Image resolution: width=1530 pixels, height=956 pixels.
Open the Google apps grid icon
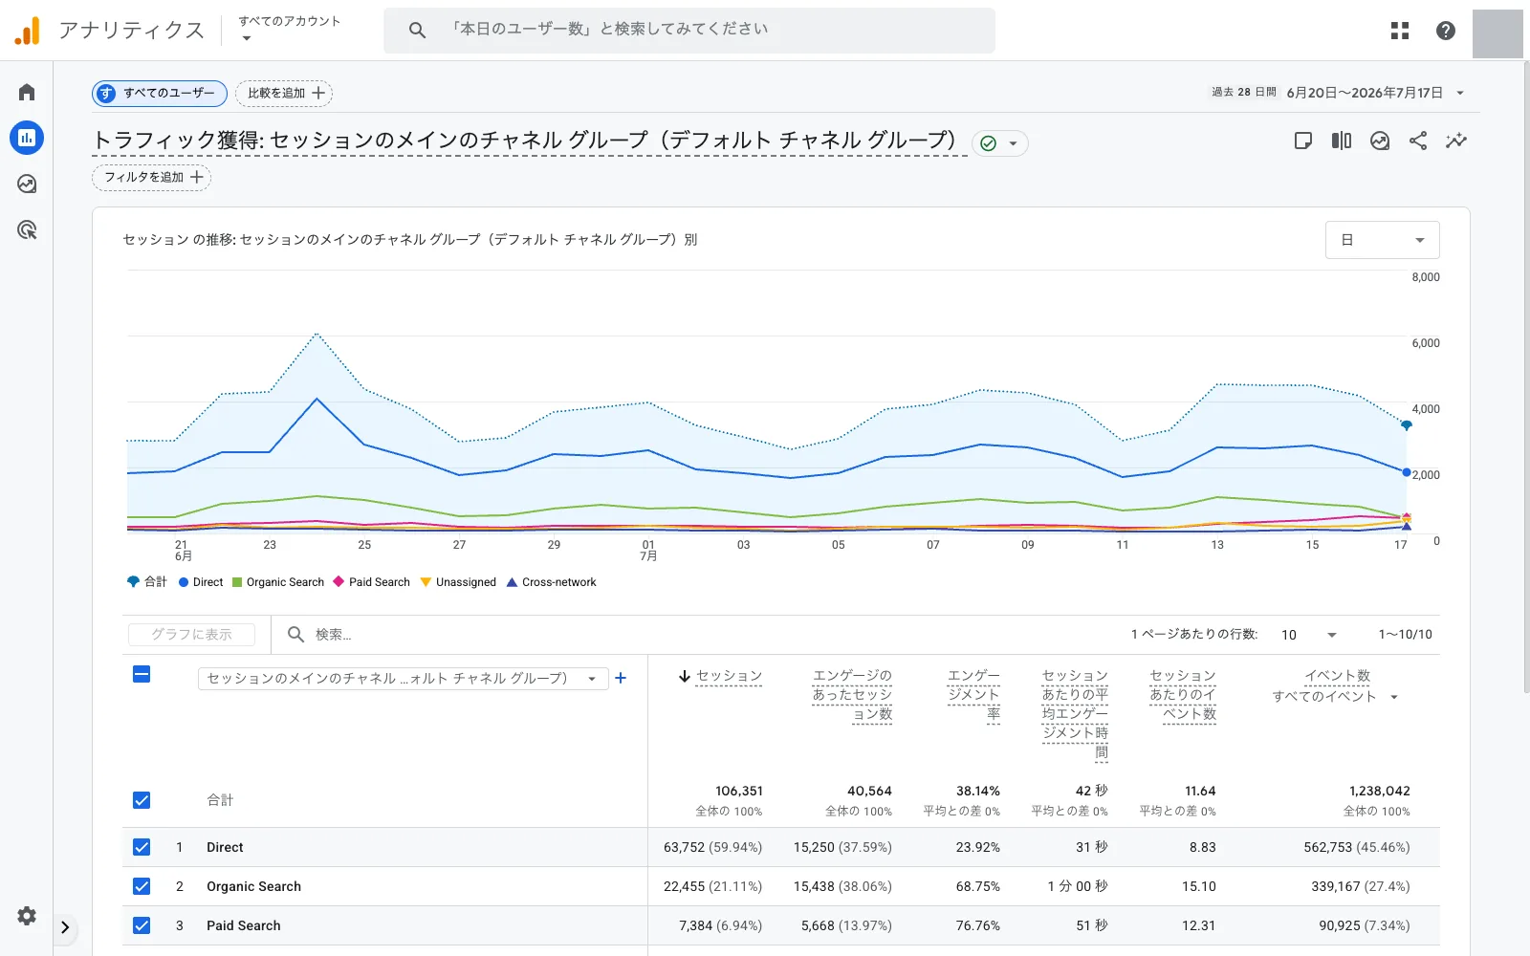tap(1400, 31)
